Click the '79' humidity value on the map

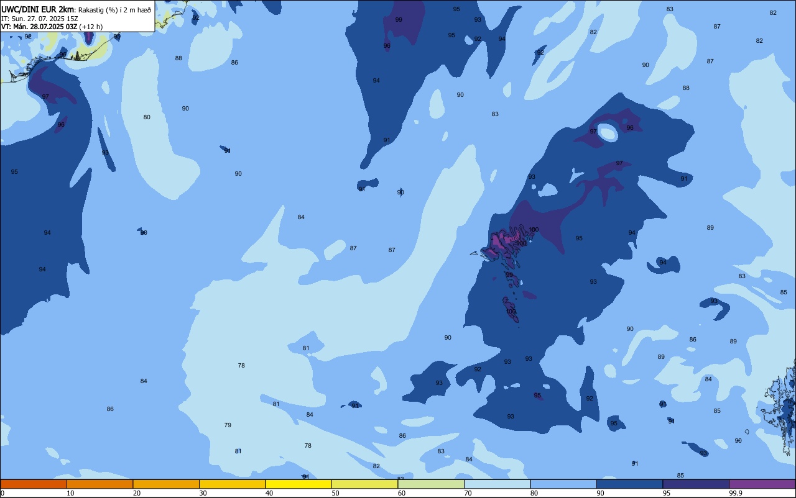[x=228, y=425]
